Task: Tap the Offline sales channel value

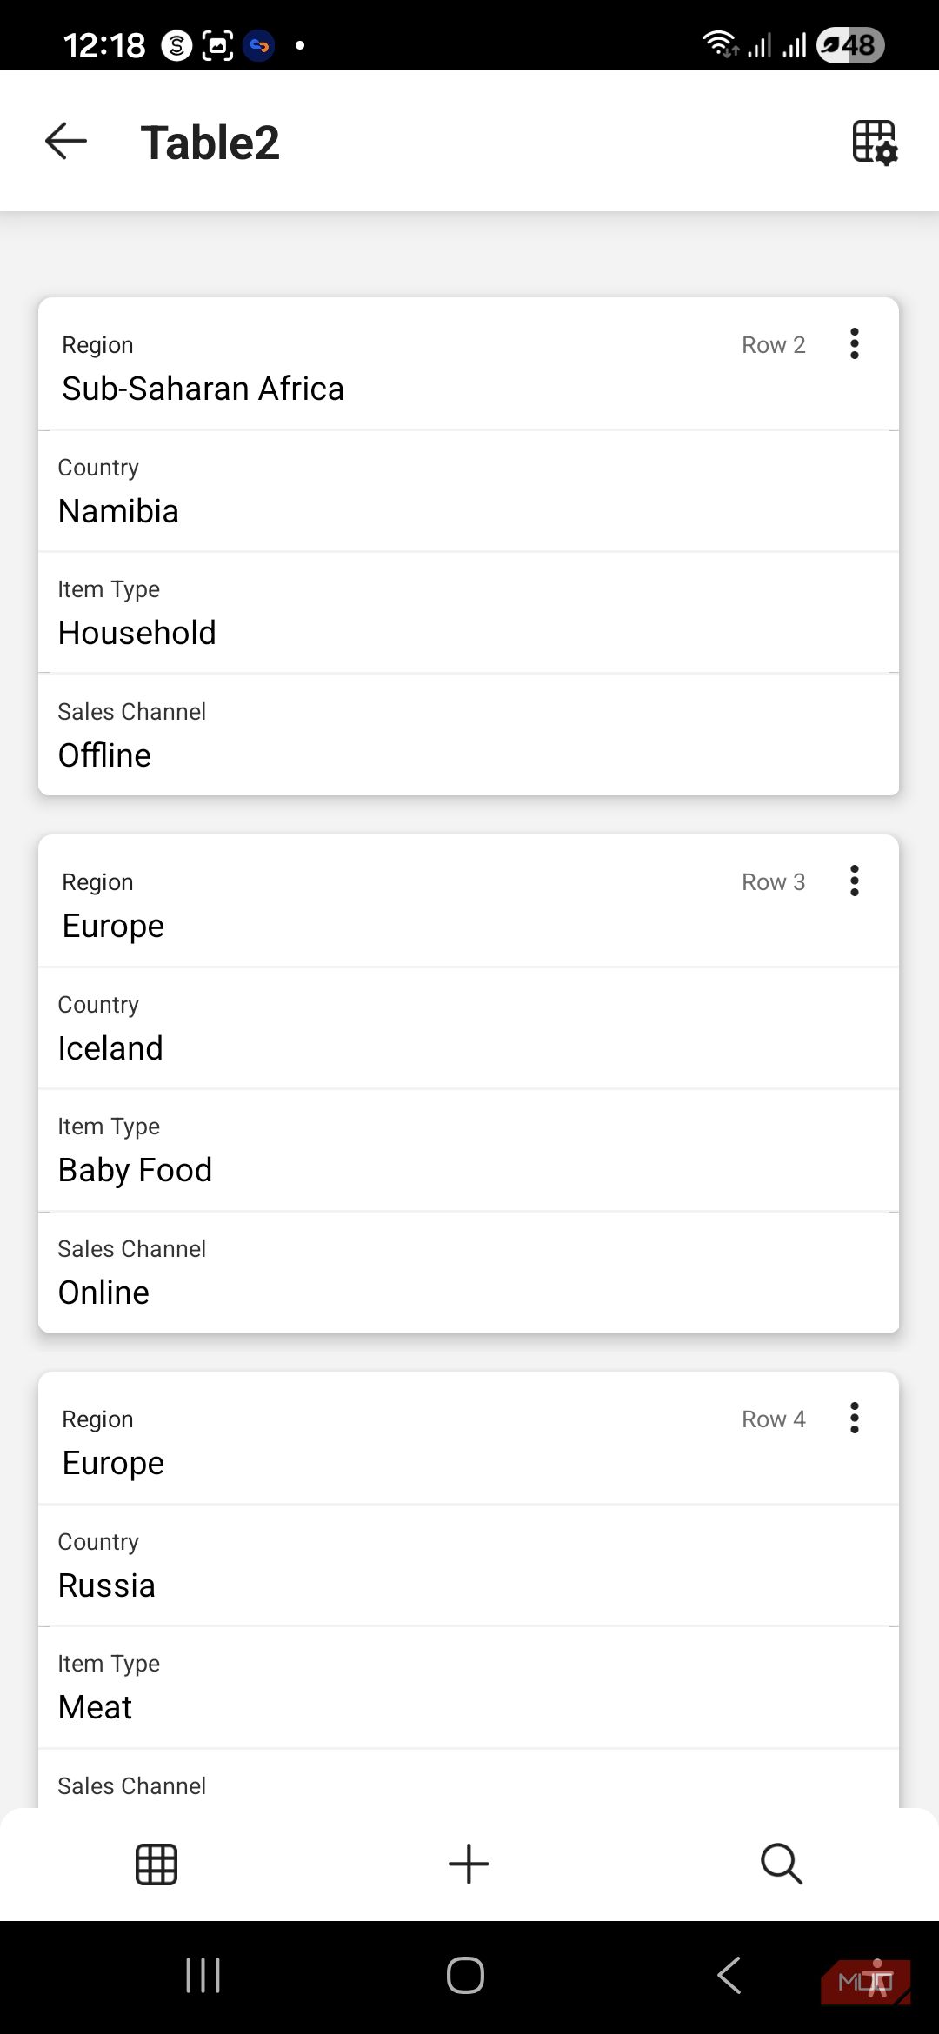Action: pos(104,756)
